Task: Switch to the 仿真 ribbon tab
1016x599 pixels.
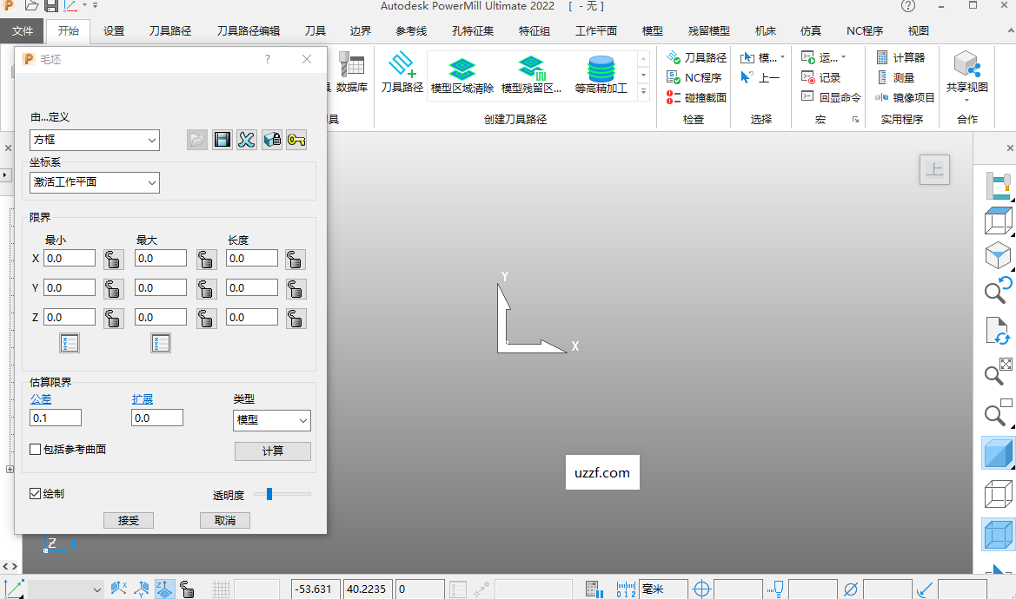Action: (x=810, y=30)
